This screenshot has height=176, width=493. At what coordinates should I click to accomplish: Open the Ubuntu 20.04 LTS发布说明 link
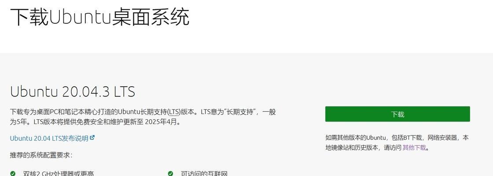point(49,138)
